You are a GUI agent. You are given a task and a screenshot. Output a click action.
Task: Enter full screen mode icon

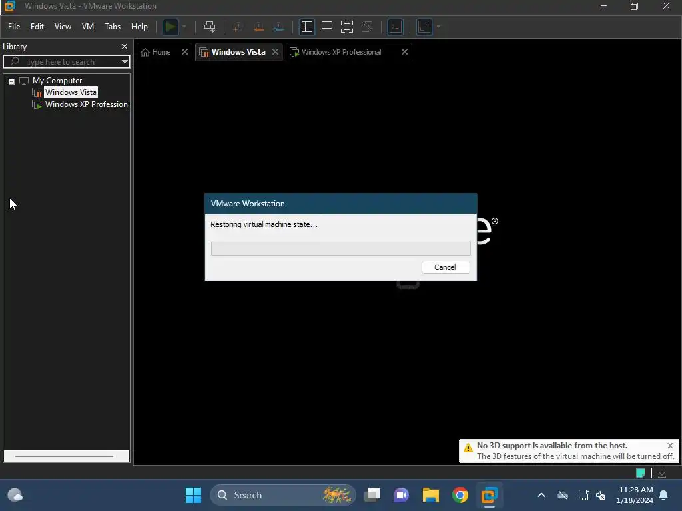346,27
